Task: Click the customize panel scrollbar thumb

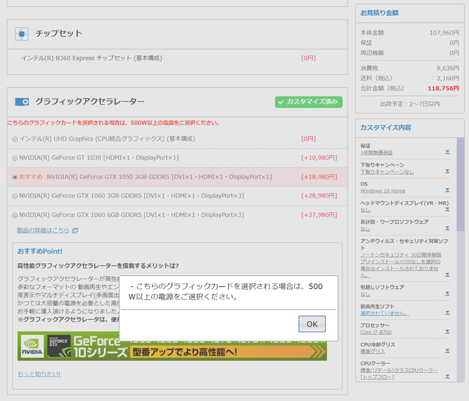Action: coord(460,185)
